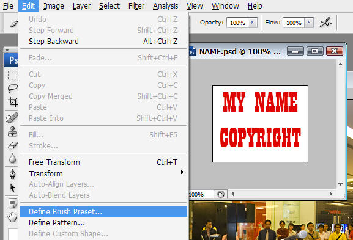This screenshot has width=353, height=240.
Task: Select the Blur tool
Action: pyautogui.click(x=12, y=158)
